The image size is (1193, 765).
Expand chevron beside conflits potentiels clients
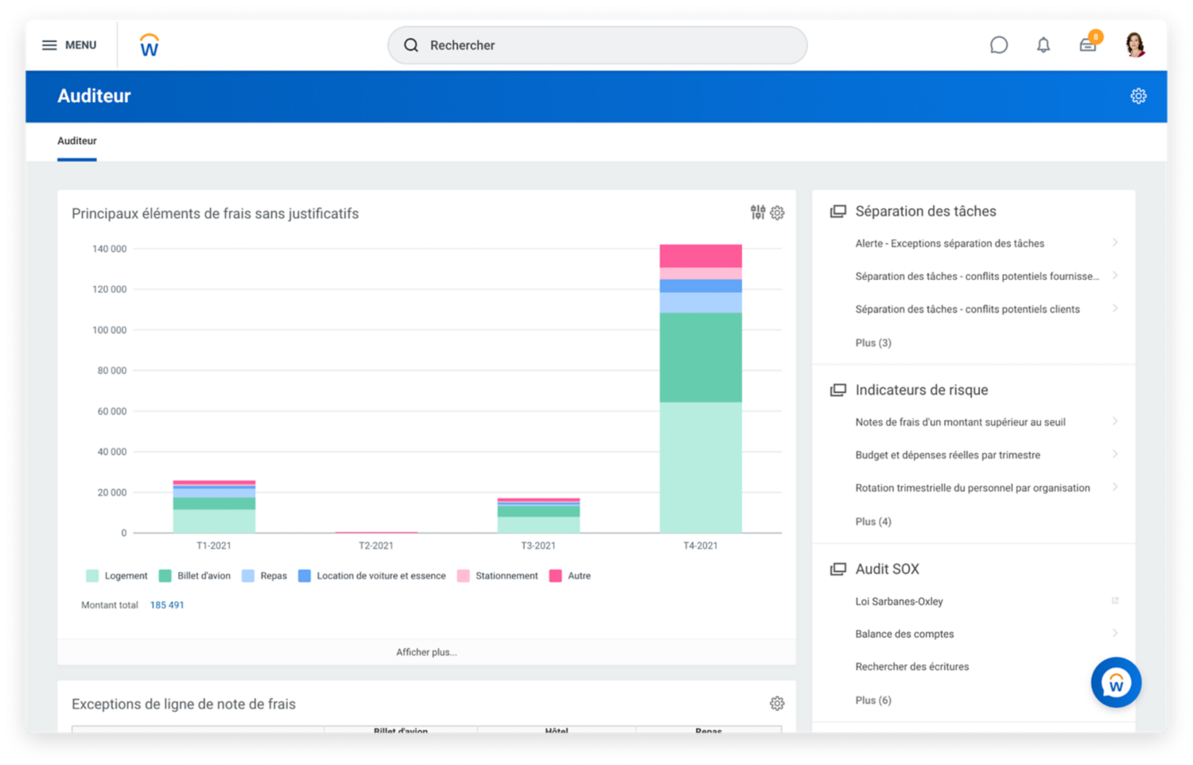[1115, 309]
